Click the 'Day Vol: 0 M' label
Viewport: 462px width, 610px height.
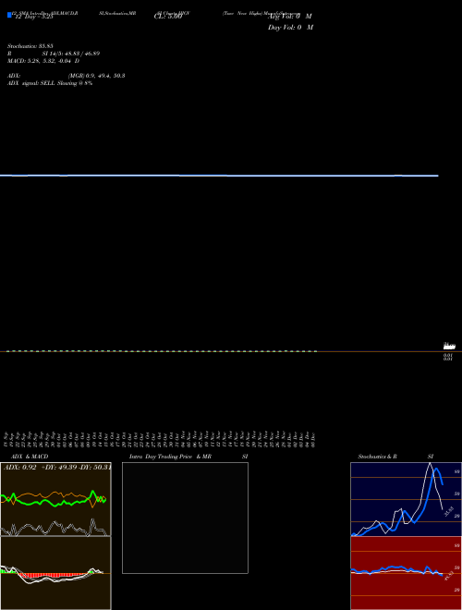(x=290, y=28)
